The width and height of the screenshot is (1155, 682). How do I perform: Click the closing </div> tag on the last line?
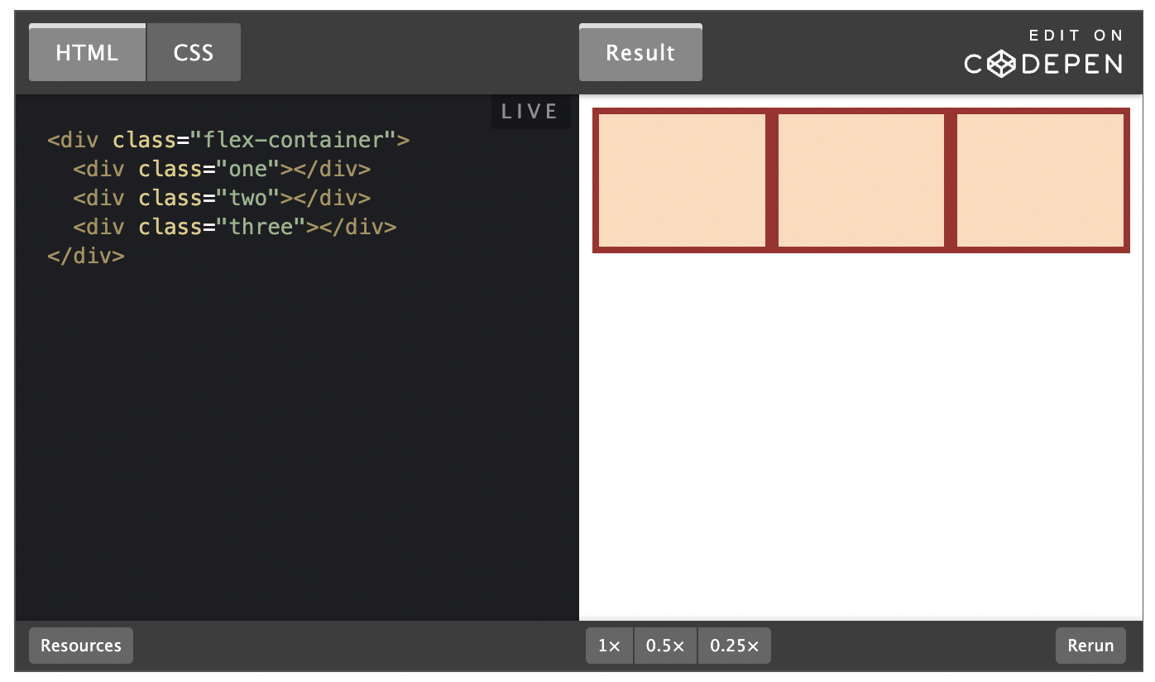[x=86, y=256]
